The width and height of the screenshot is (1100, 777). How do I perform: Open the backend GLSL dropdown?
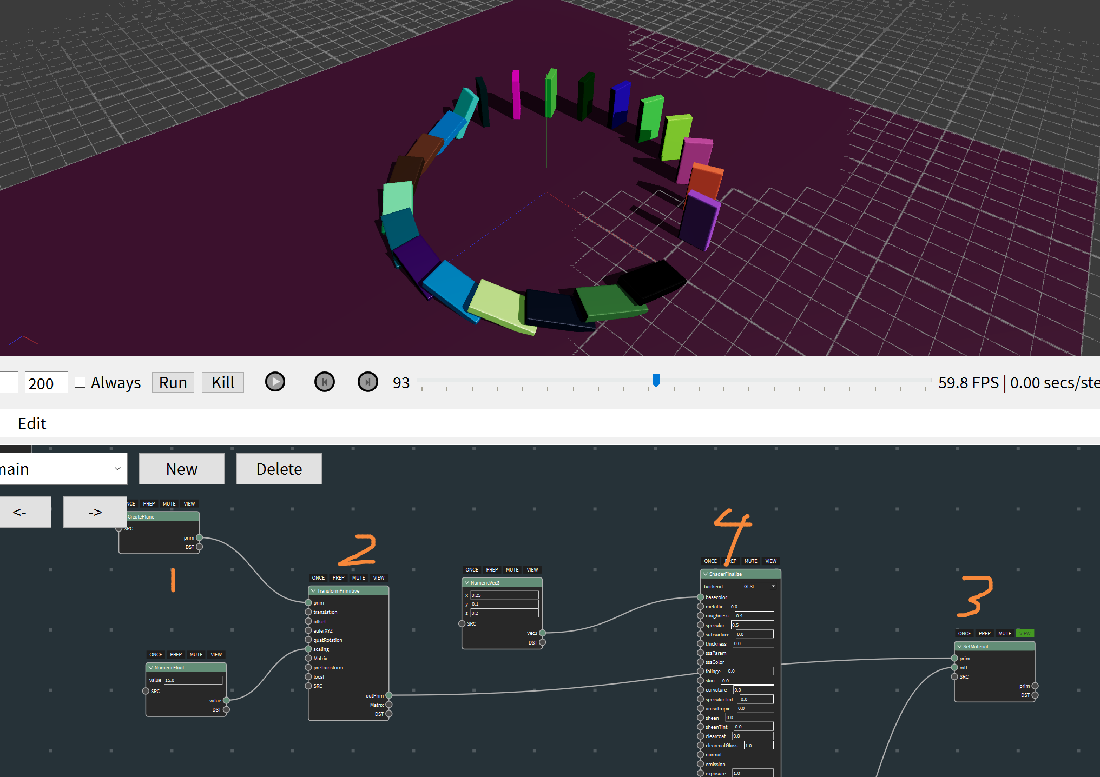[x=760, y=586]
